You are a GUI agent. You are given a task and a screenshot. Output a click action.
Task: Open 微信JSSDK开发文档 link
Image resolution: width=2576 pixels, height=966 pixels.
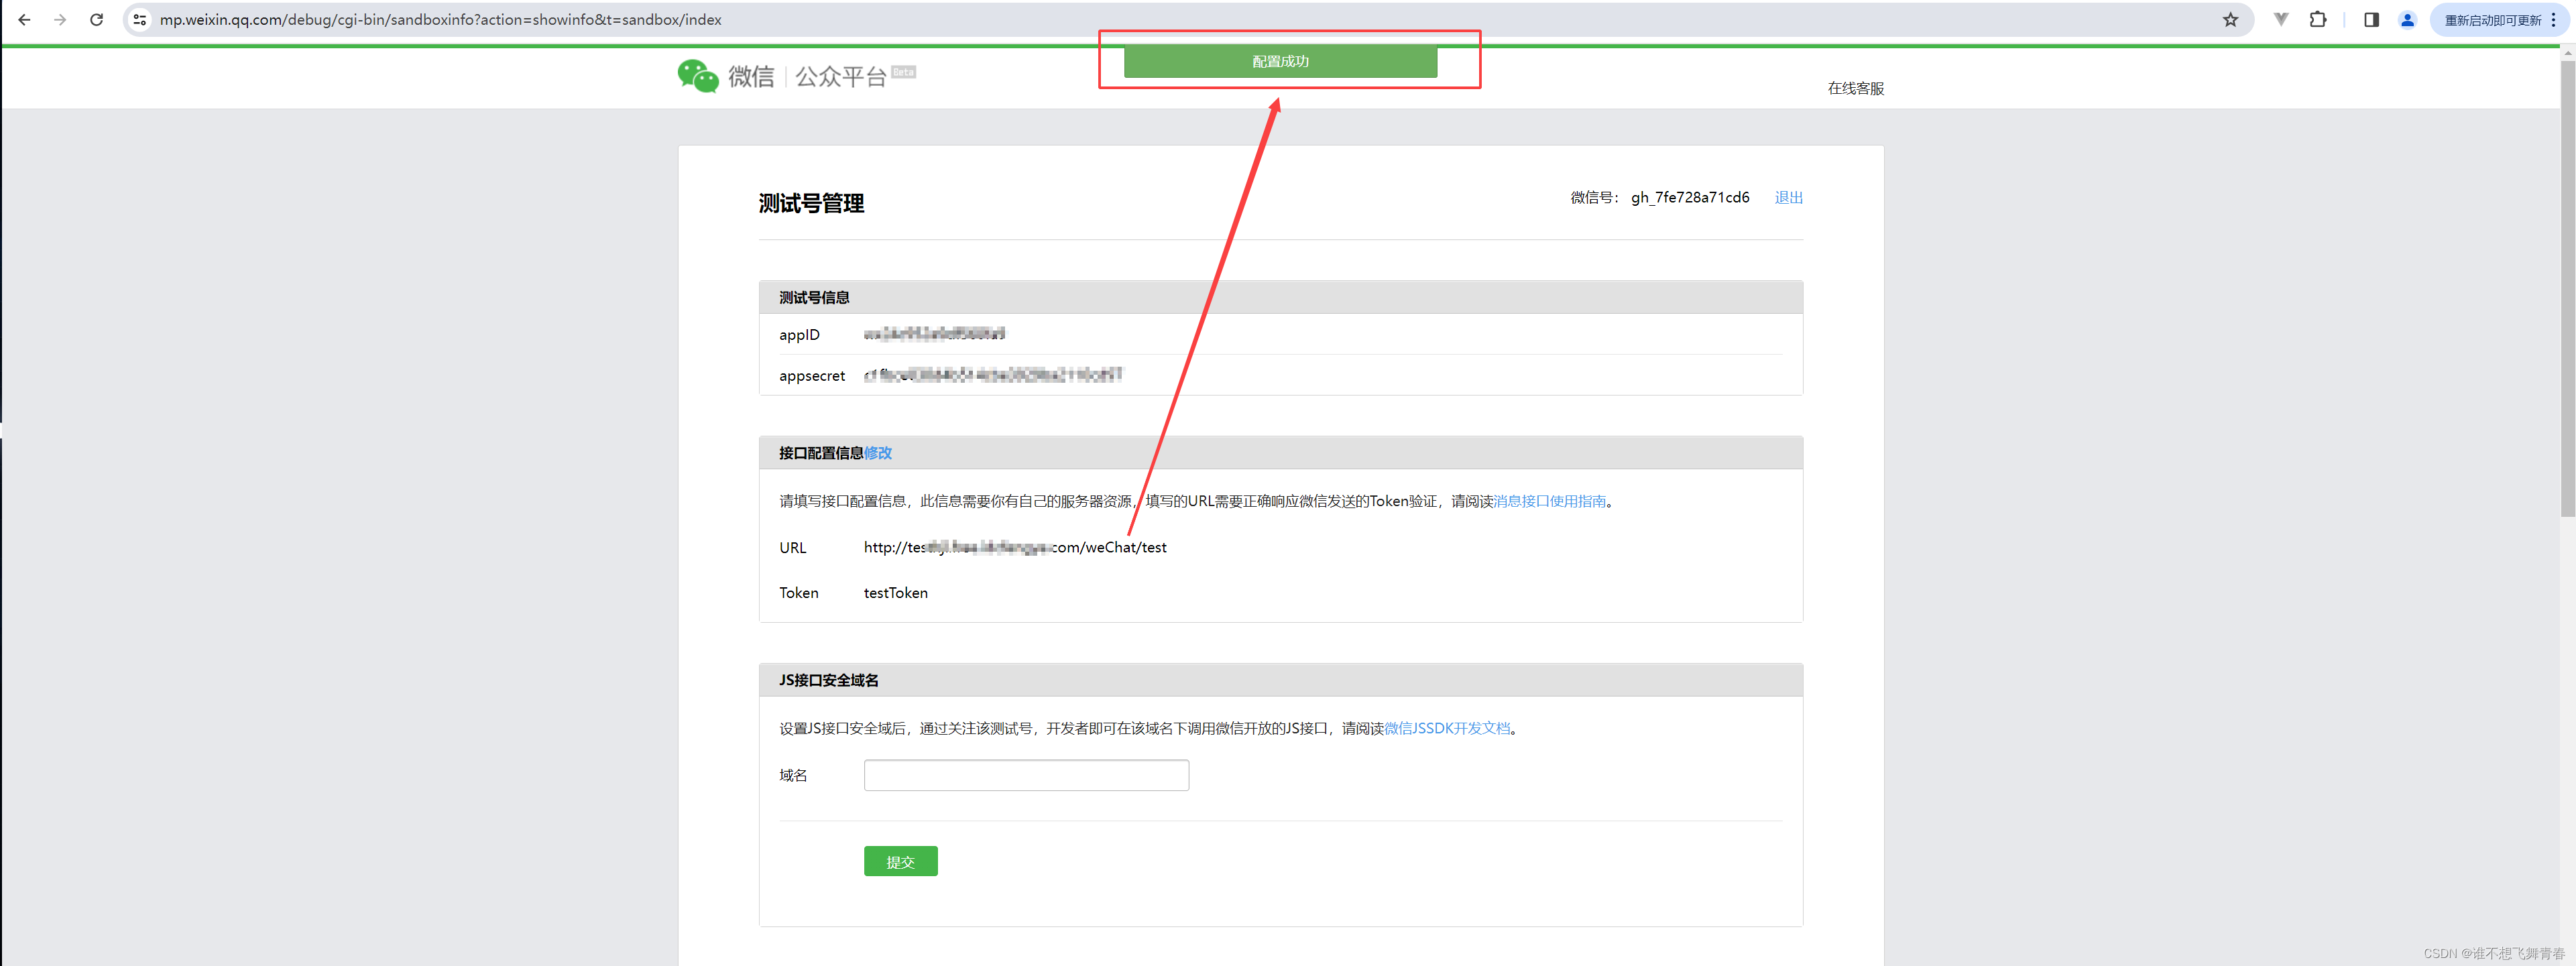pos(1447,728)
